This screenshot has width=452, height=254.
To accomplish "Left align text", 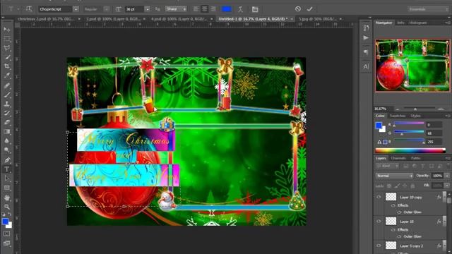I will pyautogui.click(x=196, y=9).
